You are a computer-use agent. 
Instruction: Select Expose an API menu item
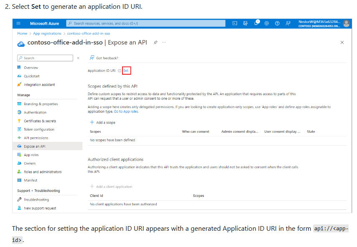(x=47, y=146)
